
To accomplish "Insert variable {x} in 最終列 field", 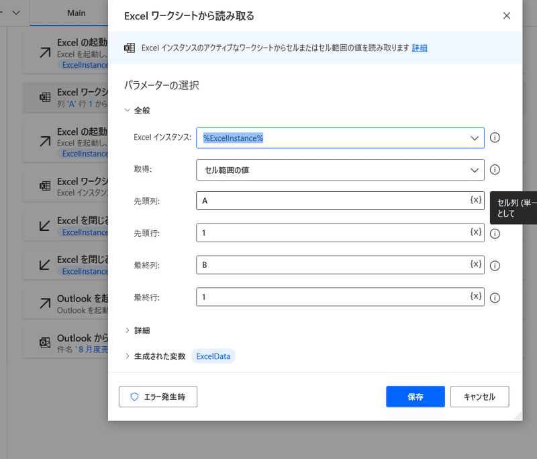I will pyautogui.click(x=476, y=264).
